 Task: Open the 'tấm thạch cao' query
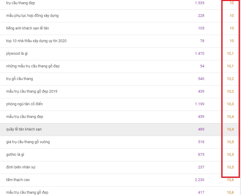[18, 180]
